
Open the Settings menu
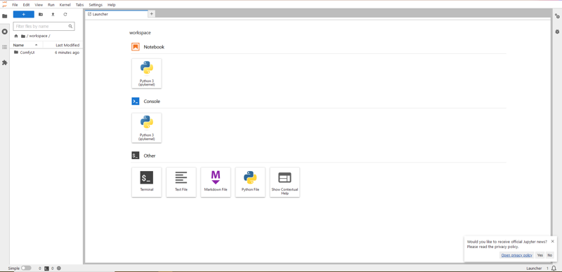(x=96, y=5)
